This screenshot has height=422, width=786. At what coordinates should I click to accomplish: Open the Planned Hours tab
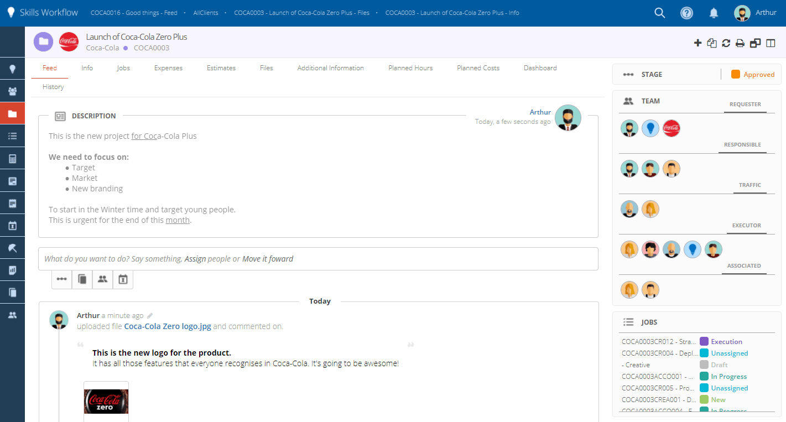[410, 68]
